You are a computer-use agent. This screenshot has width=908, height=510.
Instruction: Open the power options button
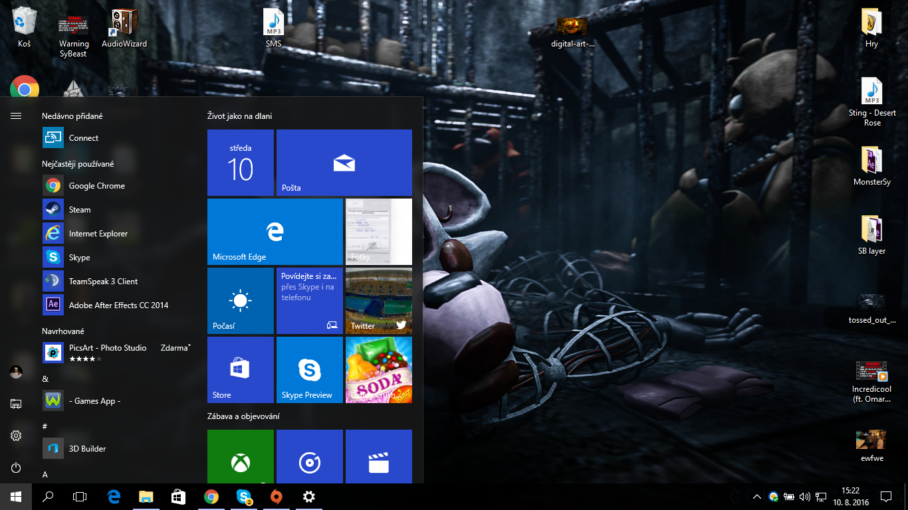point(16,467)
